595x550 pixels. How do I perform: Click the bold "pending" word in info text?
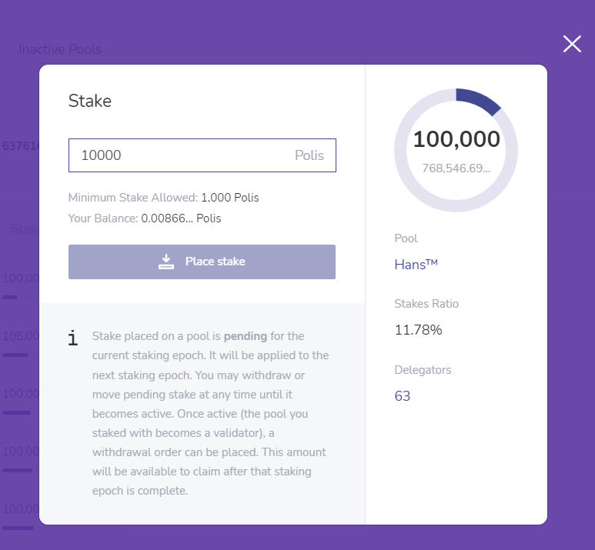click(x=246, y=336)
